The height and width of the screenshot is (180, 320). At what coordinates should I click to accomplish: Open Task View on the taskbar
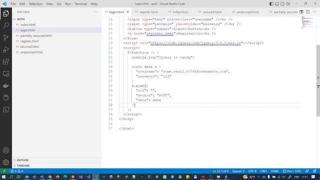(x=19, y=176)
